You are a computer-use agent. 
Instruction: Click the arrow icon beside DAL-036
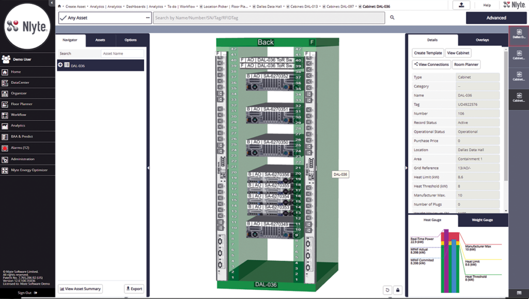pos(60,65)
